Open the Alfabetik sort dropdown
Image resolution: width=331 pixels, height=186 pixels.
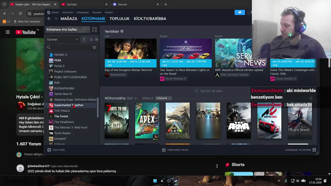(163, 98)
